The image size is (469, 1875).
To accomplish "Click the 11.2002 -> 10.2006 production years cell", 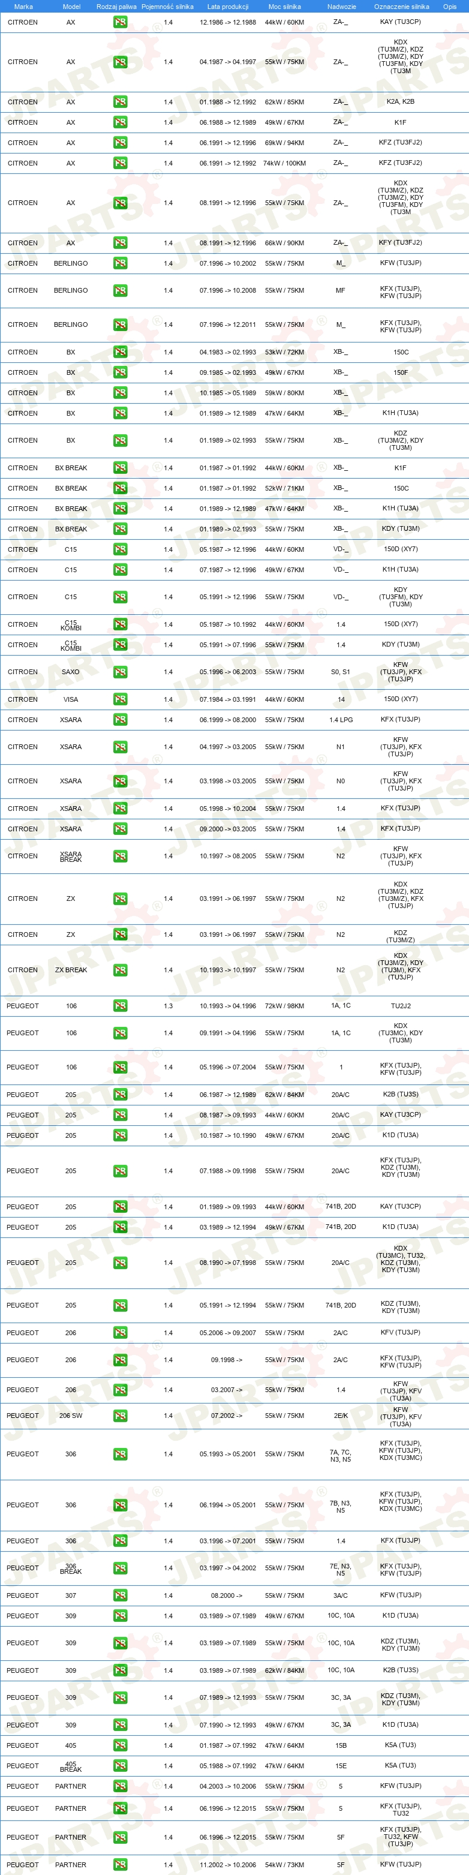I will [228, 1865].
